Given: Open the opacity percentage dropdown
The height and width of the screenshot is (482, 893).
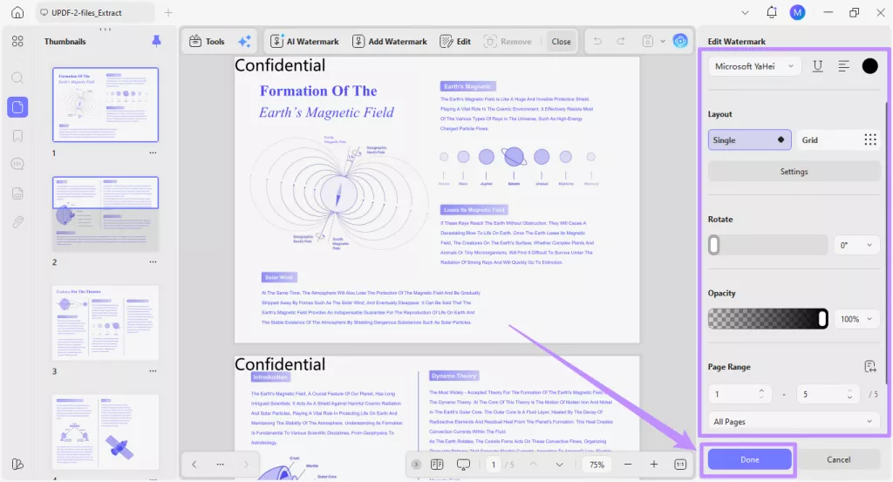Looking at the screenshot, I should click(x=856, y=319).
